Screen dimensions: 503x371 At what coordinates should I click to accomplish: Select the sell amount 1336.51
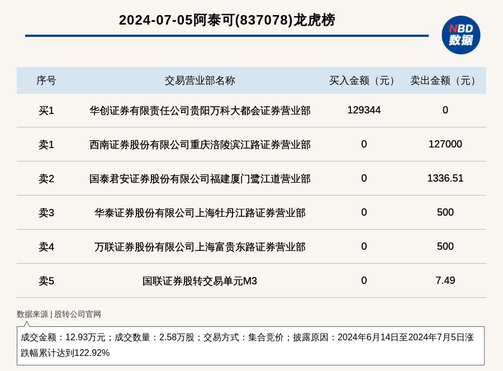[445, 178]
